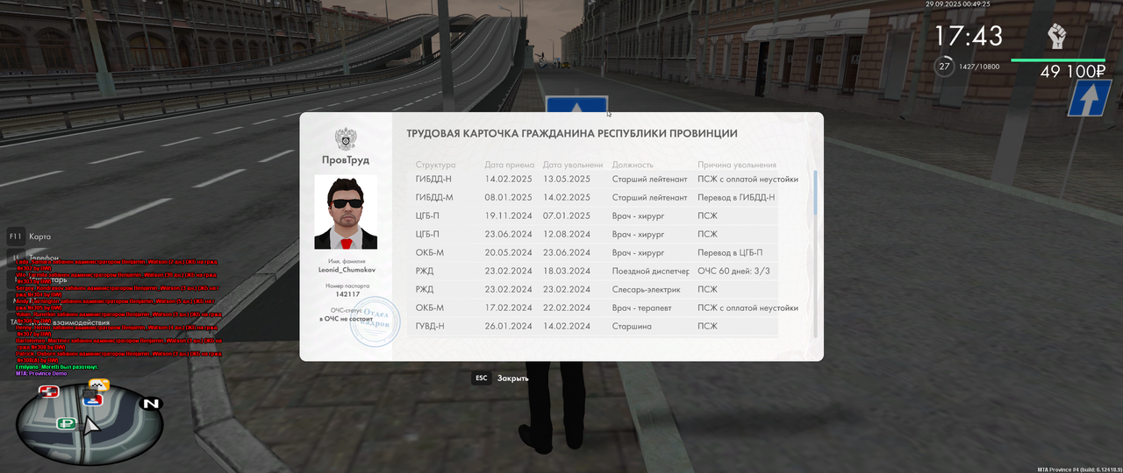This screenshot has width=1123, height=473.
Task: Click the level 27 circle indicator
Action: pos(944,67)
